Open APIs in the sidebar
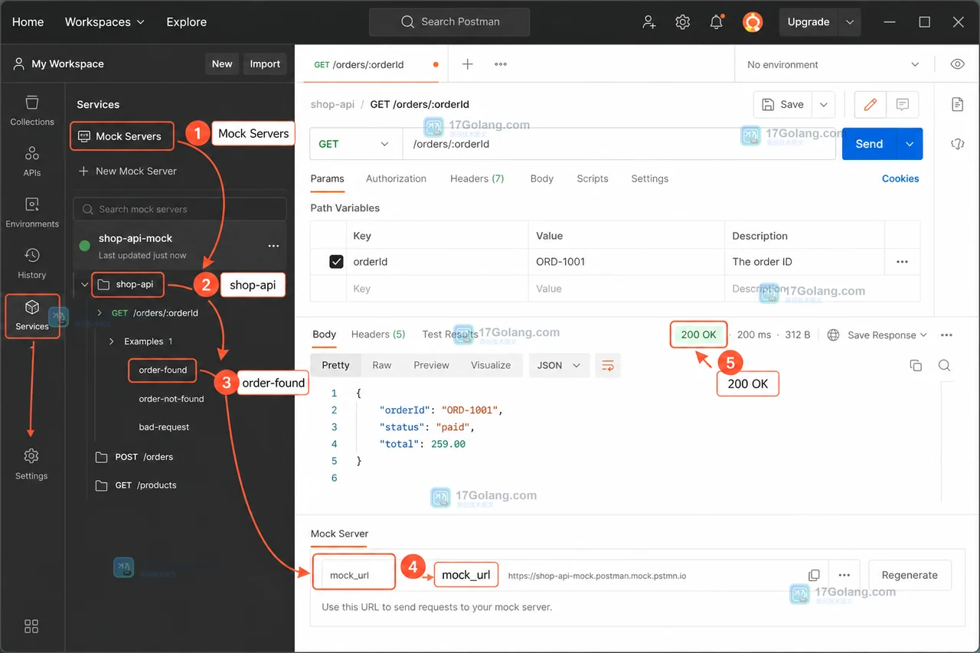 pos(32,162)
